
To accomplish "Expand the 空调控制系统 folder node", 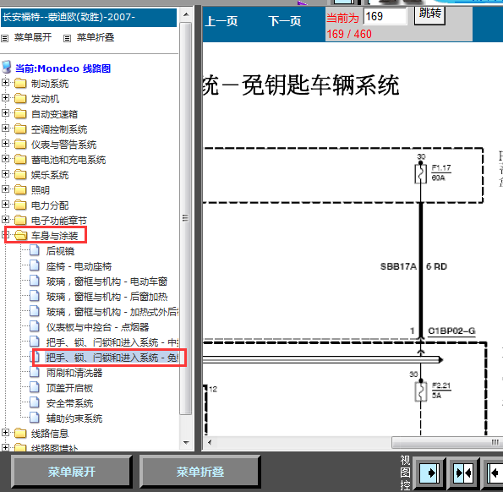I will coord(5,128).
